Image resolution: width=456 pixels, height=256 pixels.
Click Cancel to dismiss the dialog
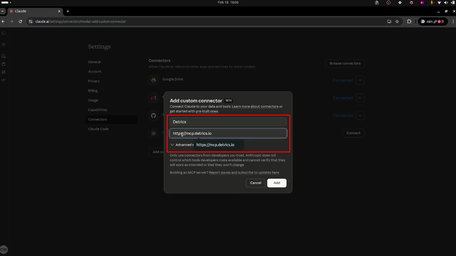(x=256, y=183)
